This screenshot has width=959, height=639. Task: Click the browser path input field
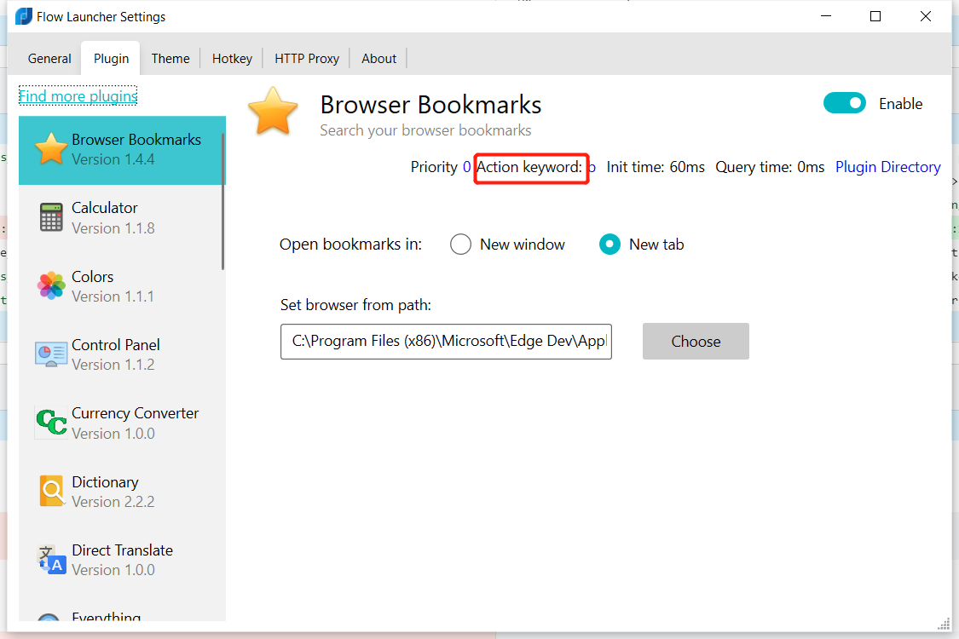[446, 341]
